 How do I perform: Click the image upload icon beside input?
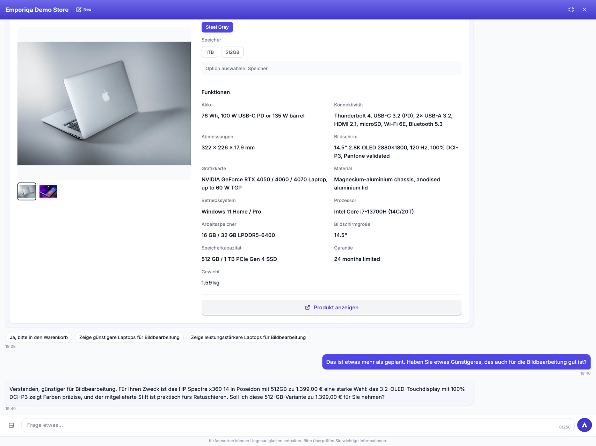pos(12,425)
